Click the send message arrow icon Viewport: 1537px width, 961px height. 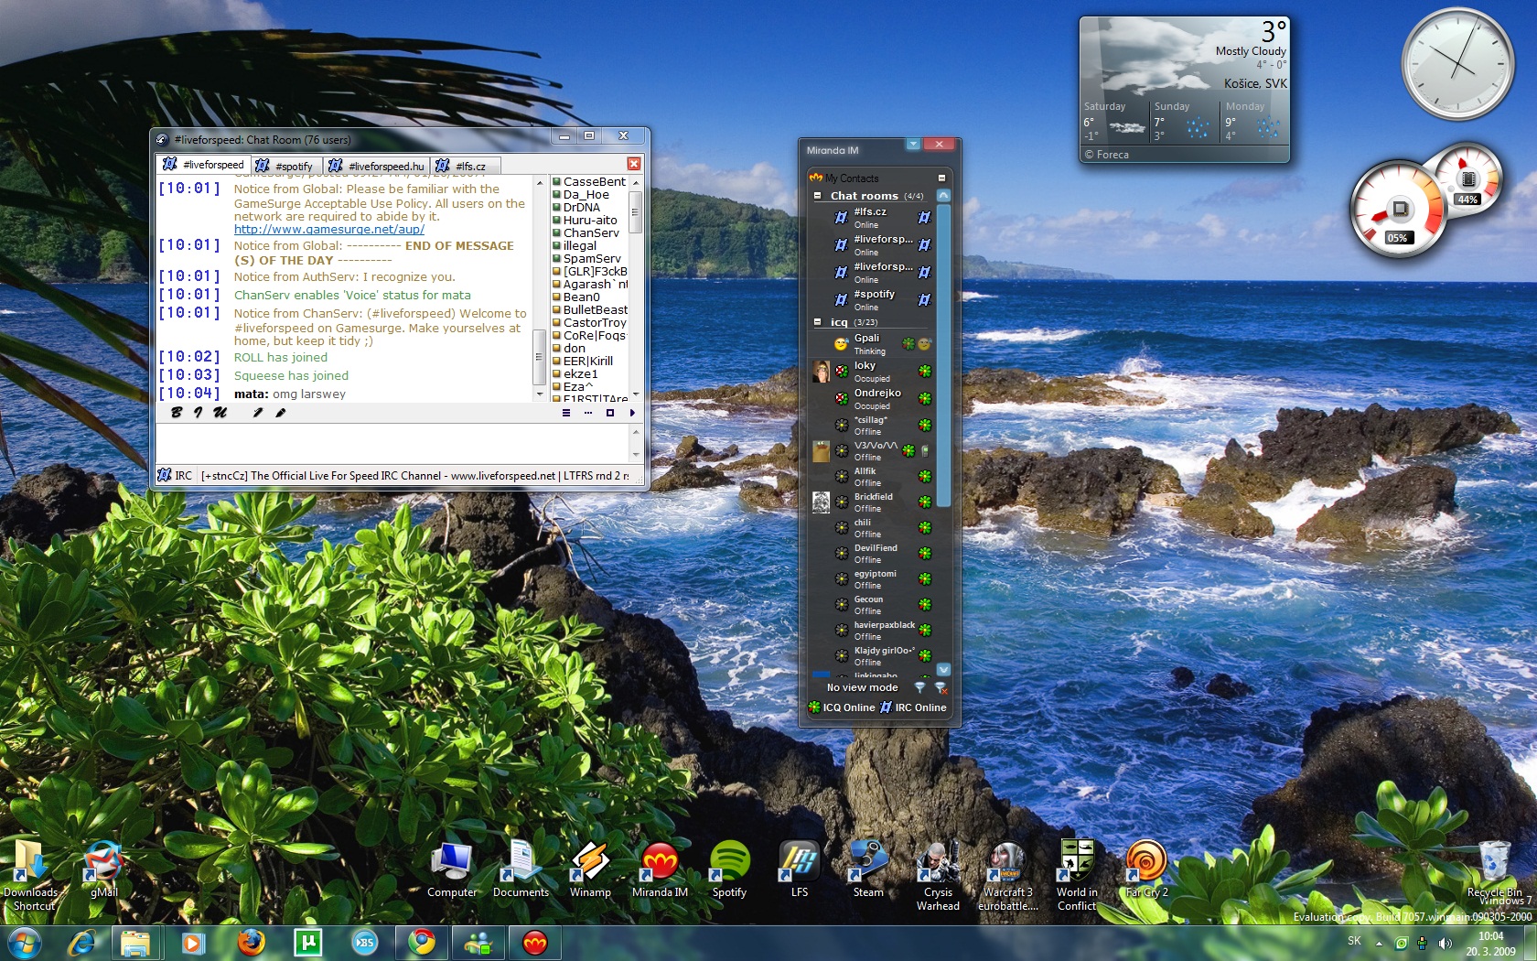(632, 413)
